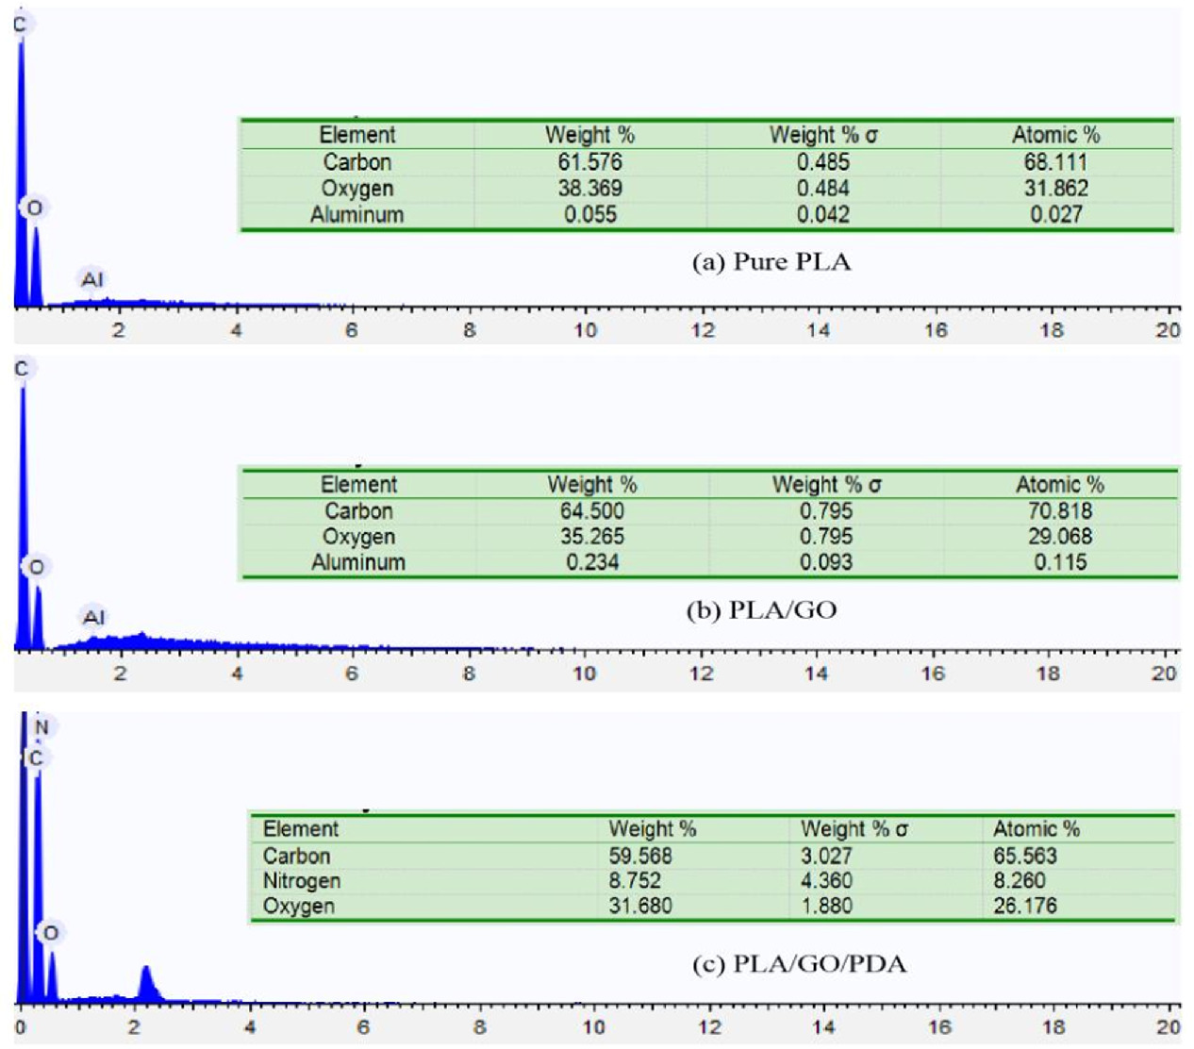Select the sigma value 0.042

pyautogui.click(x=822, y=214)
